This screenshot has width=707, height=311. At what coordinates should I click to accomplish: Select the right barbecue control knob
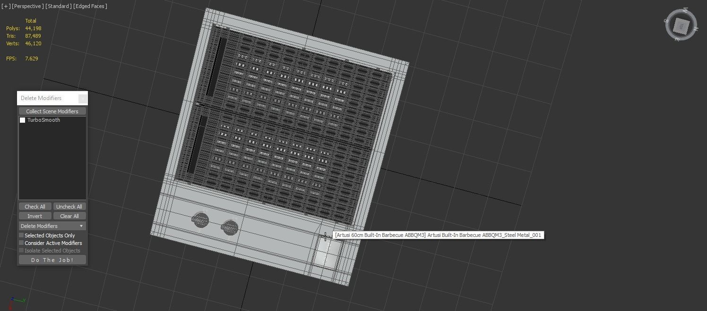pos(230,227)
